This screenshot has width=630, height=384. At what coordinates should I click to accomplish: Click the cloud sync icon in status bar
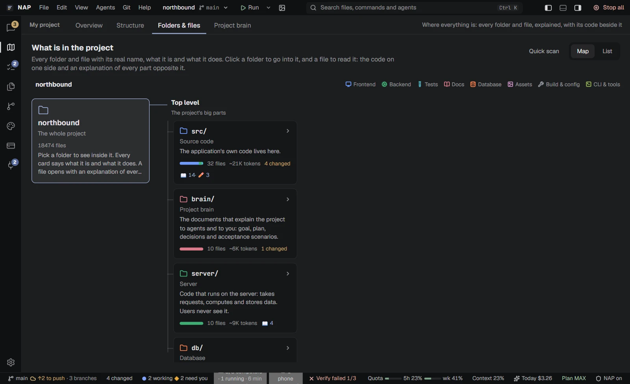tap(33, 378)
